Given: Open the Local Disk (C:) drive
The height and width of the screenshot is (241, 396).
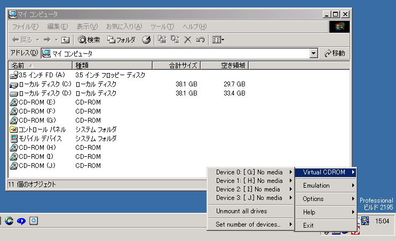Looking at the screenshot, I should 41,84.
